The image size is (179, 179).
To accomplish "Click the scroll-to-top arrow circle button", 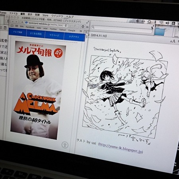I will click(x=65, y=145).
